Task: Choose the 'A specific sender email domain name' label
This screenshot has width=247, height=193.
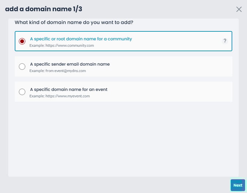Action: (x=70, y=64)
